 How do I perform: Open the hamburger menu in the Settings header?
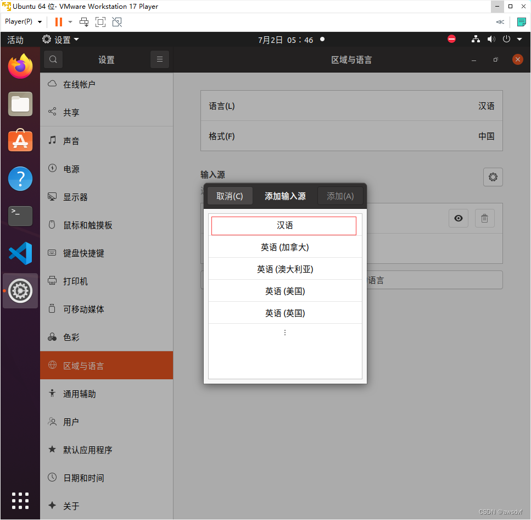pyautogui.click(x=160, y=60)
